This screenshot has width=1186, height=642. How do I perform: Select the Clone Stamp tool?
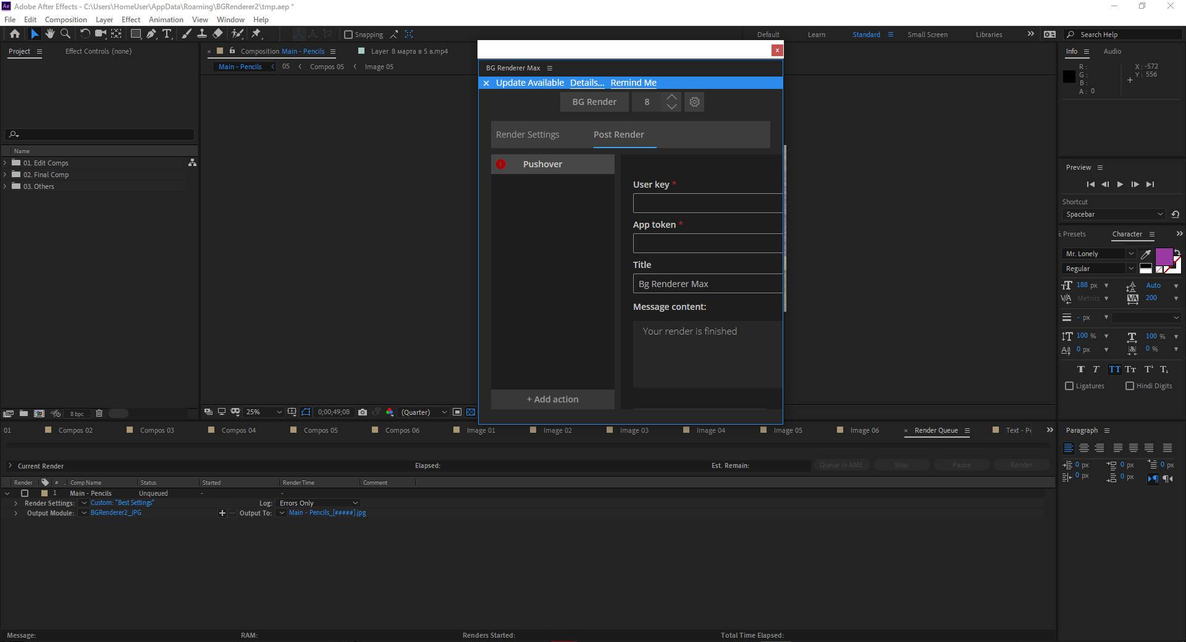click(201, 34)
